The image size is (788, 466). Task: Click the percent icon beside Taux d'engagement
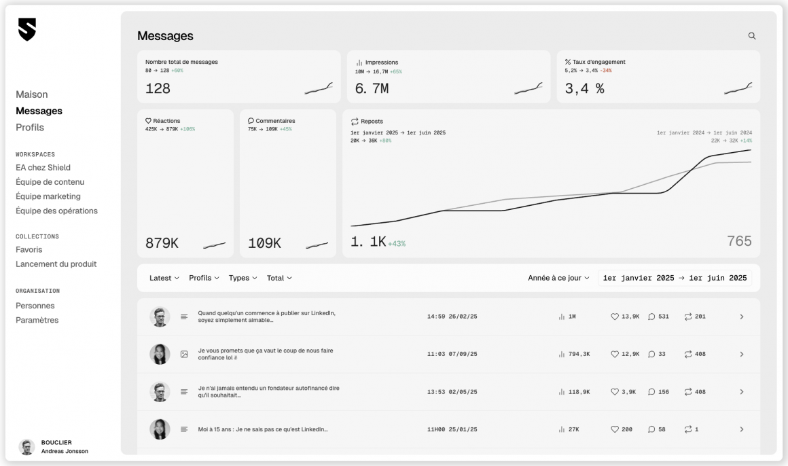568,62
